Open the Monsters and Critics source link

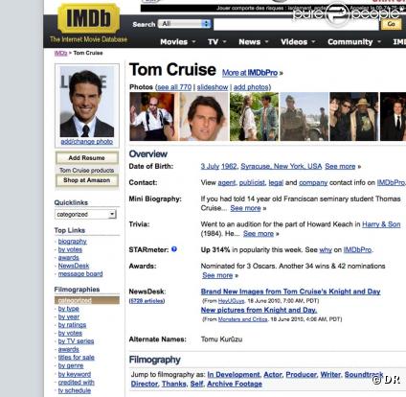pos(242,319)
